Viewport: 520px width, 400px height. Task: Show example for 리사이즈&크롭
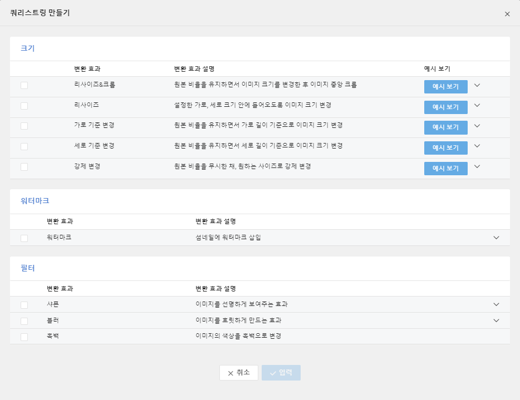pos(446,87)
